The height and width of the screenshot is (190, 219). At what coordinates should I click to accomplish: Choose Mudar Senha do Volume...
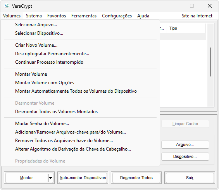tap(80, 124)
